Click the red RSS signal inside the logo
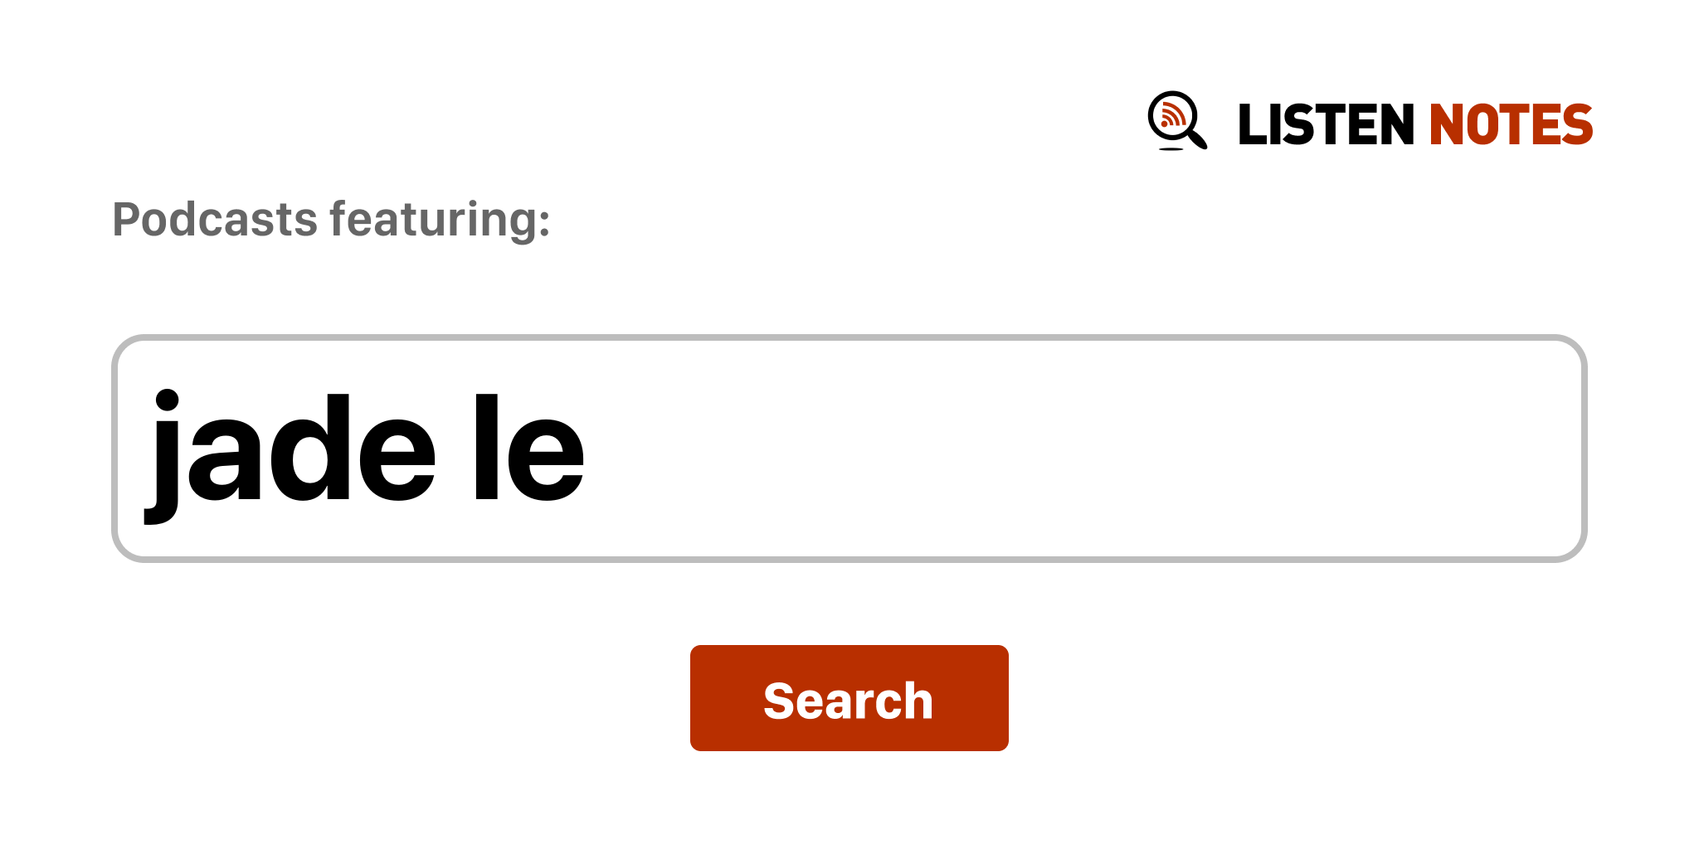The height and width of the screenshot is (849, 1699). [1172, 115]
